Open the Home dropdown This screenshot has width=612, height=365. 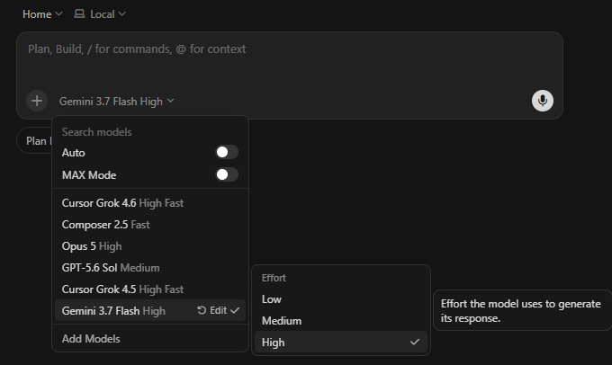tap(42, 14)
